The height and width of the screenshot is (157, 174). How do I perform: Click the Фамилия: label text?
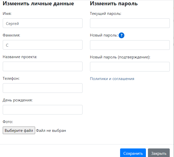click(11, 35)
